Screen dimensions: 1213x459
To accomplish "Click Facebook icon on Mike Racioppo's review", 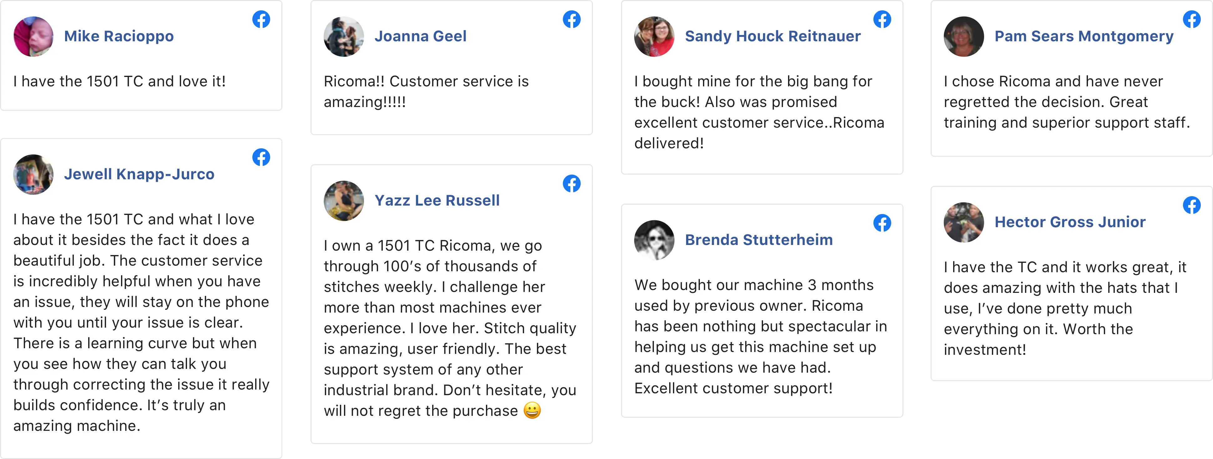I will 261,19.
